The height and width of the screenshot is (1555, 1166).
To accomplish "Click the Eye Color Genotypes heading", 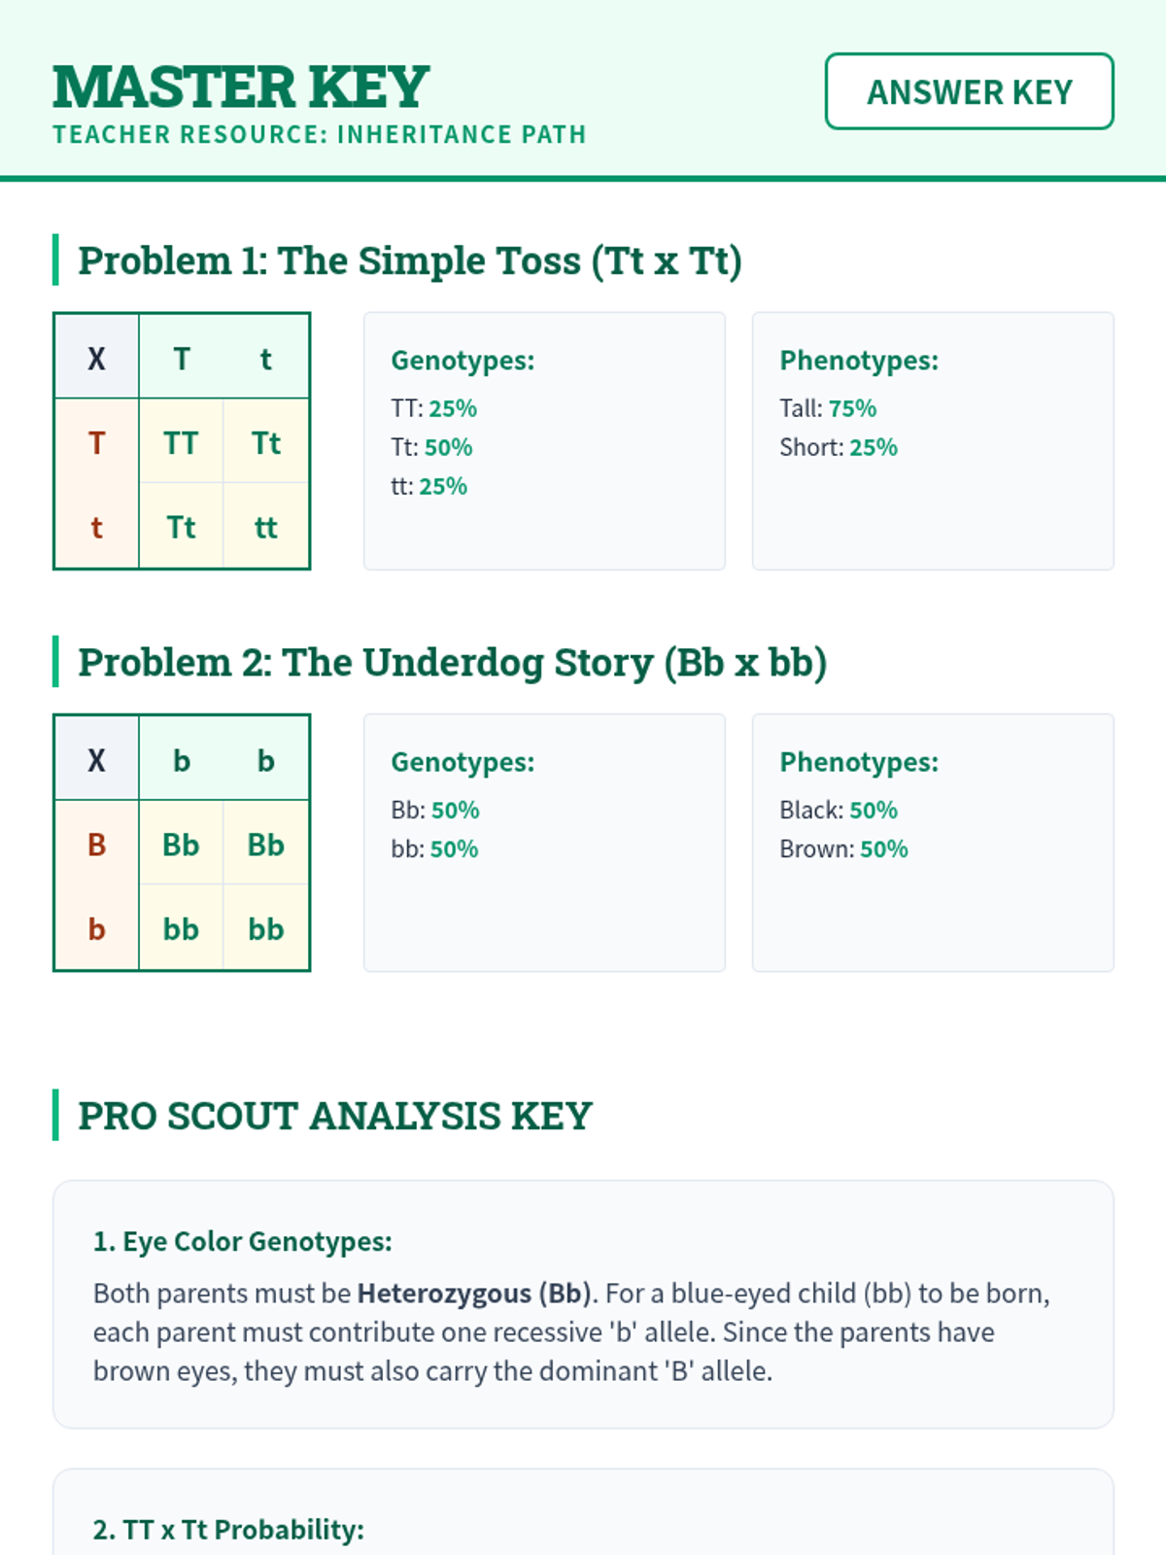I will [243, 1241].
